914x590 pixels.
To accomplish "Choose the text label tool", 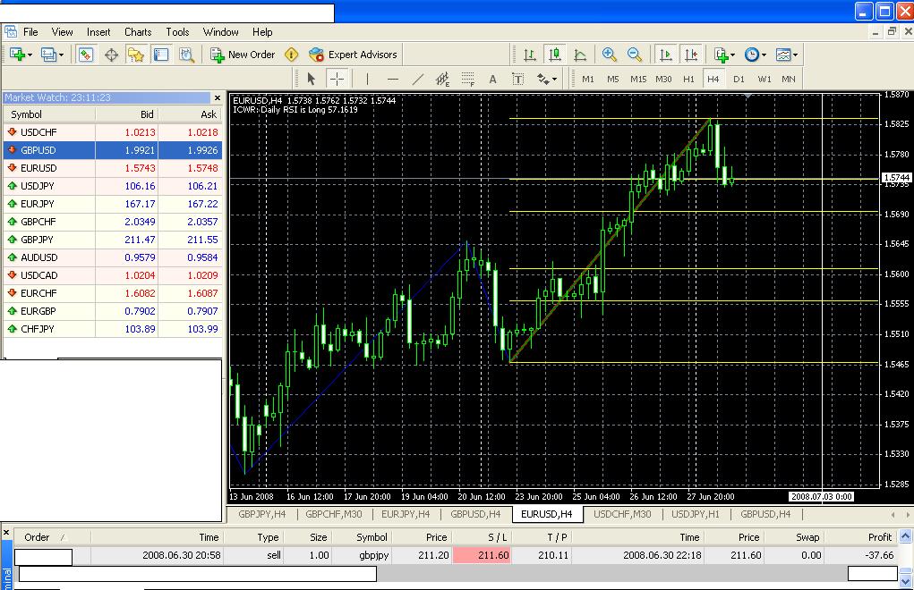I will coord(517,79).
